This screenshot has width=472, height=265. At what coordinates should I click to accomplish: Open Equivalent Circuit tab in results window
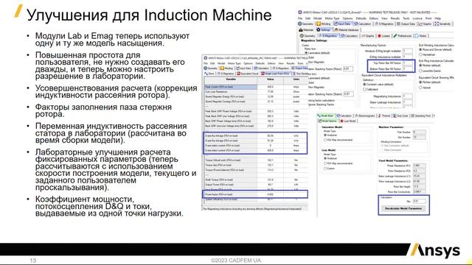(x=248, y=74)
